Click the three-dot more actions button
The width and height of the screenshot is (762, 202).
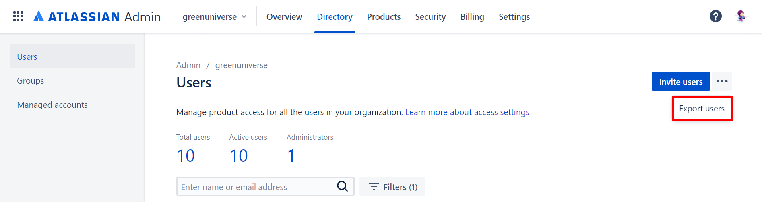[722, 81]
